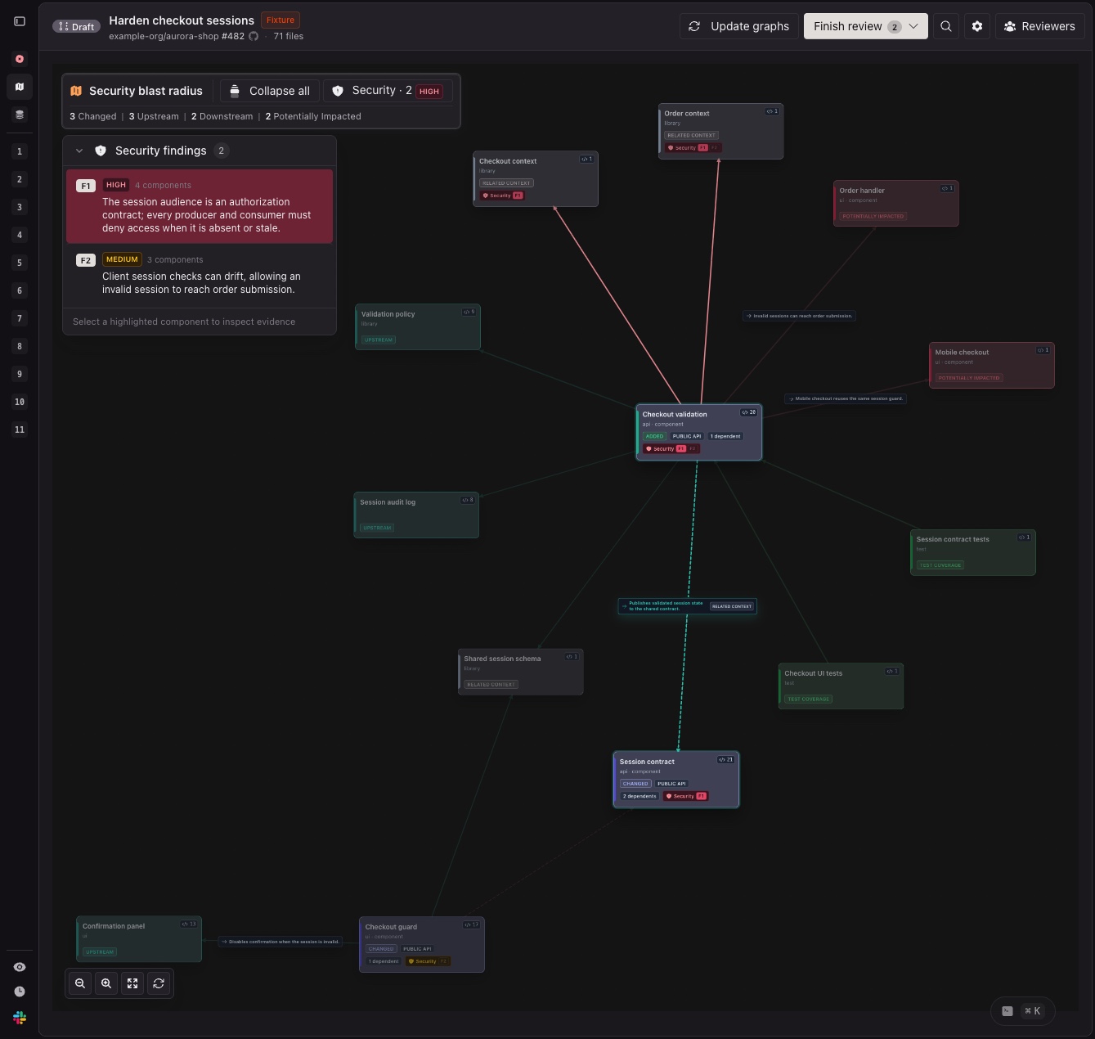Select the Checkout UI tests node

tap(841, 686)
